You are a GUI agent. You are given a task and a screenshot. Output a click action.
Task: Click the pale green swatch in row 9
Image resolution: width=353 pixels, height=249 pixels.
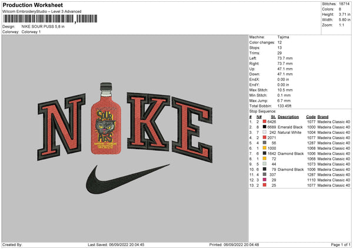tap(265, 164)
